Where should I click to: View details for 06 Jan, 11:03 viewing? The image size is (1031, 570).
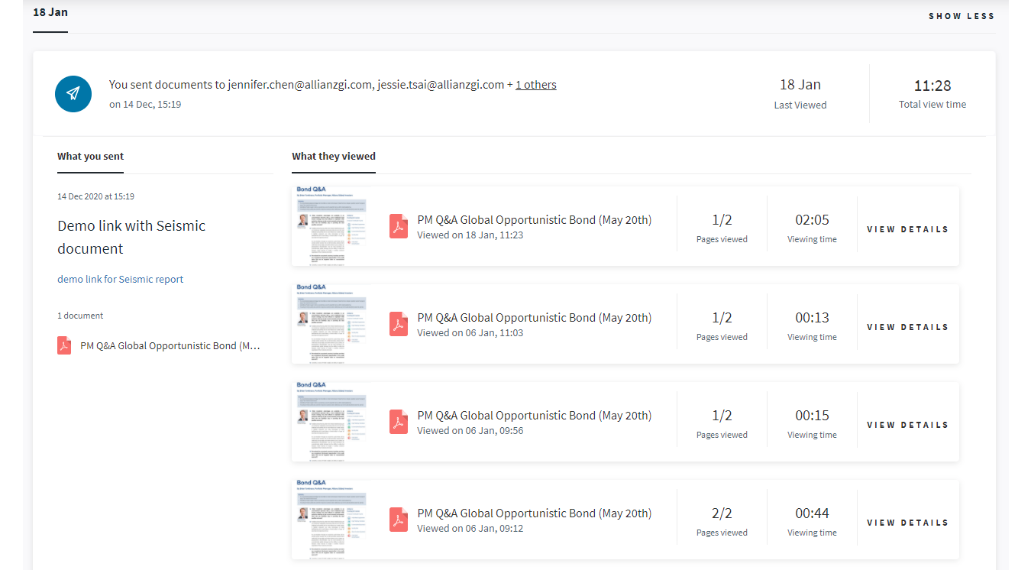pyautogui.click(x=907, y=327)
